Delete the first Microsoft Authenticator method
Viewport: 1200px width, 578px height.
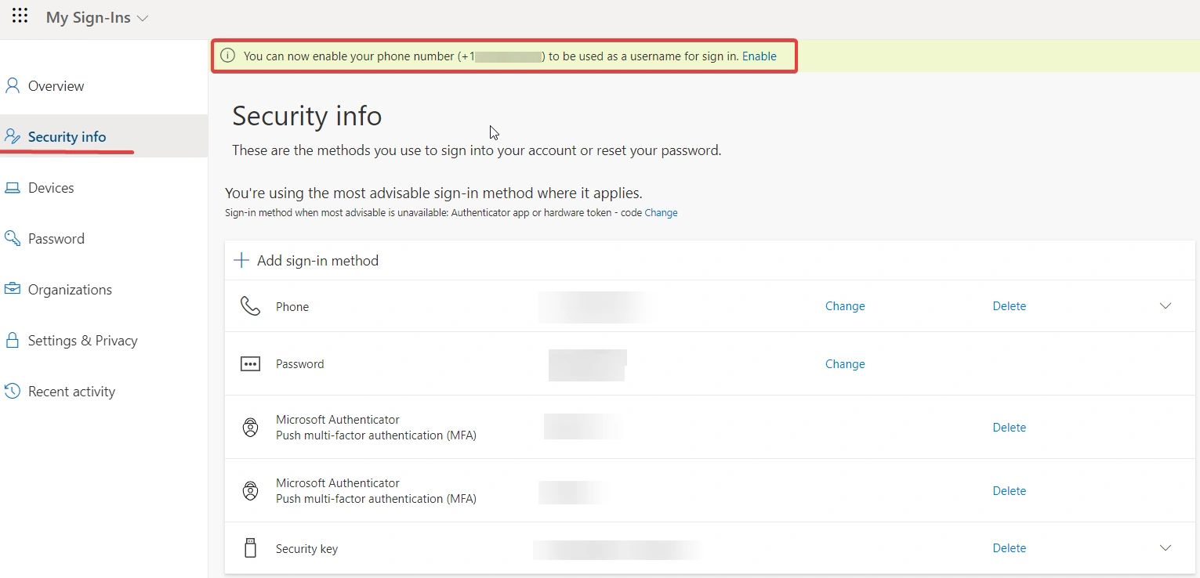[1009, 427]
